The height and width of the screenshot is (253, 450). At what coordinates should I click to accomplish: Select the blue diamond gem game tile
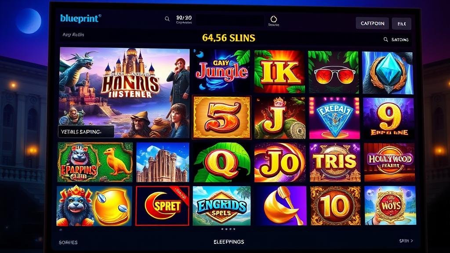pyautogui.click(x=388, y=73)
